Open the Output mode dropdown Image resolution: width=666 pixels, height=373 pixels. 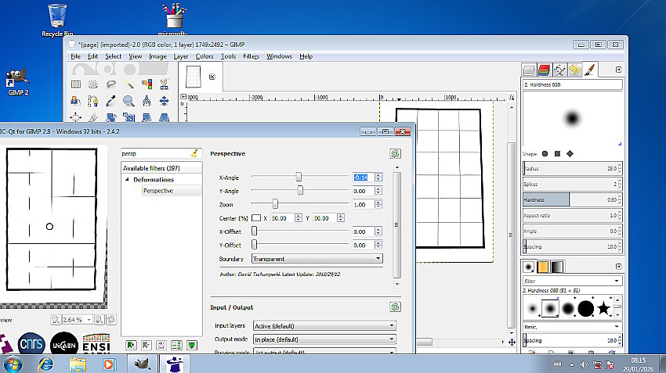[x=325, y=339]
